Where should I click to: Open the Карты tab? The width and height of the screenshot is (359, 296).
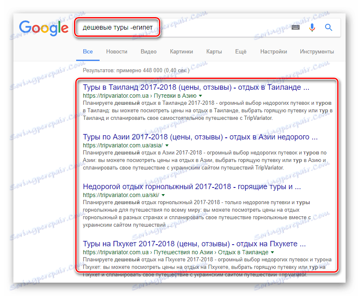[x=214, y=52]
